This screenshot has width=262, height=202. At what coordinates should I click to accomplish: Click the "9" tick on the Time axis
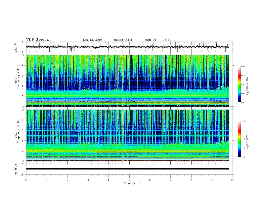[x=212, y=180]
